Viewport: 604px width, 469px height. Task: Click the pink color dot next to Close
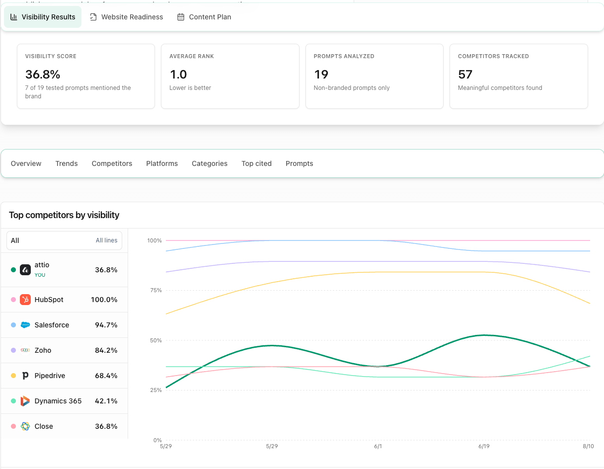coord(13,426)
